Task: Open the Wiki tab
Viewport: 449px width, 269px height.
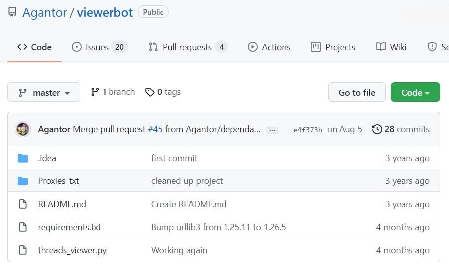Action: tap(391, 47)
